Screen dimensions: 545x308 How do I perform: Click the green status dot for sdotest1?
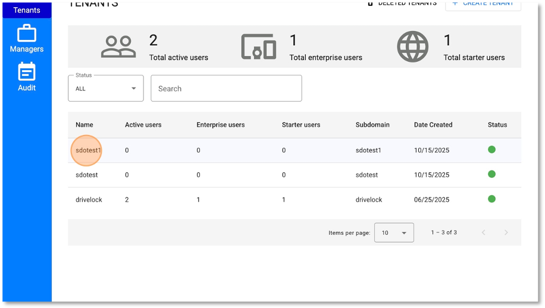(491, 150)
